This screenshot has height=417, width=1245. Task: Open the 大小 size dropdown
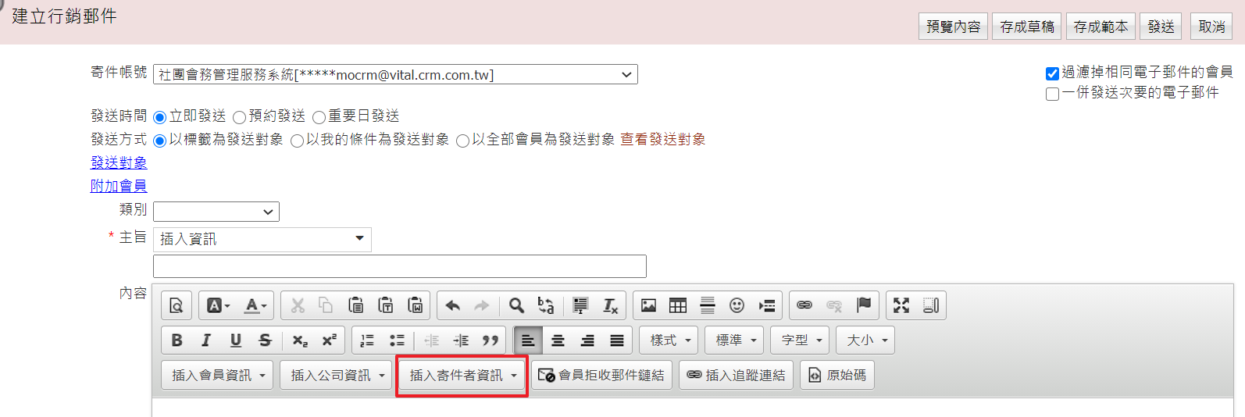(x=867, y=340)
